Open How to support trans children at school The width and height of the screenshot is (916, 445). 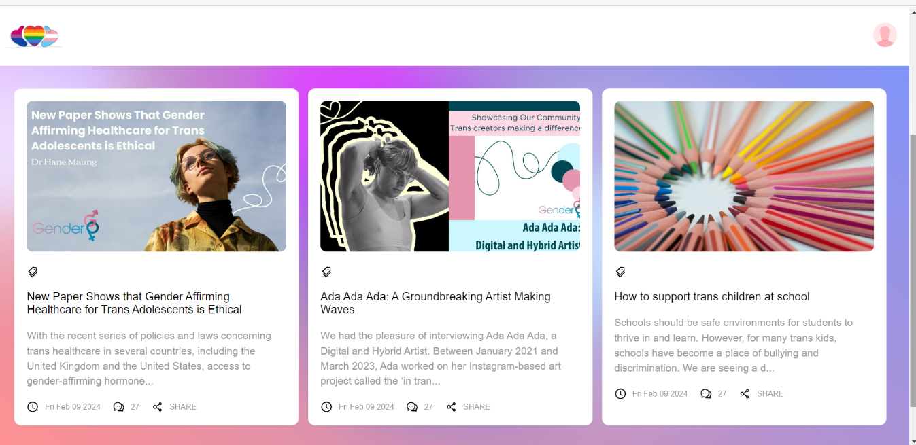[711, 296]
